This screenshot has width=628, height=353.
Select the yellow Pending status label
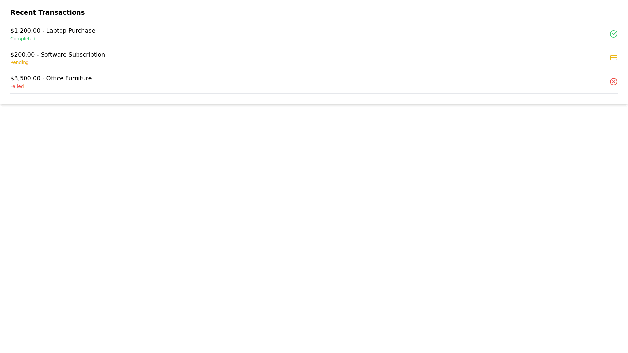click(20, 62)
